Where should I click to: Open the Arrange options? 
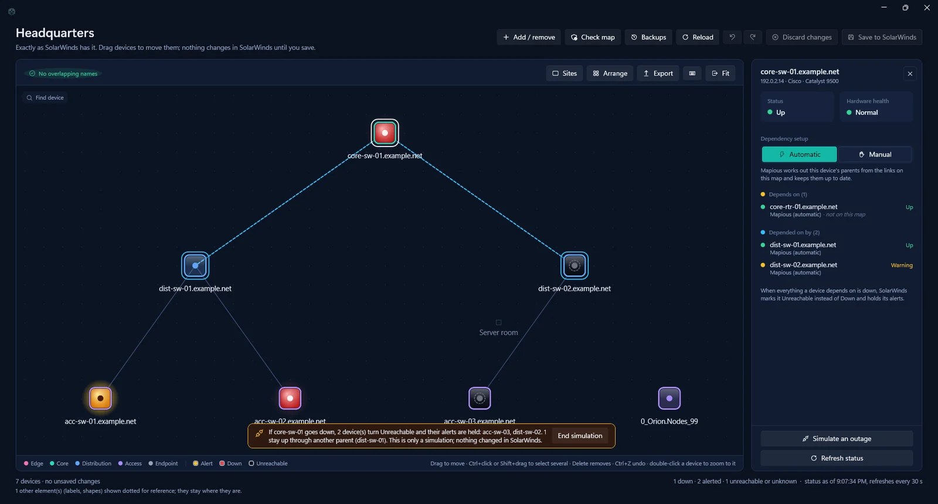pos(610,73)
